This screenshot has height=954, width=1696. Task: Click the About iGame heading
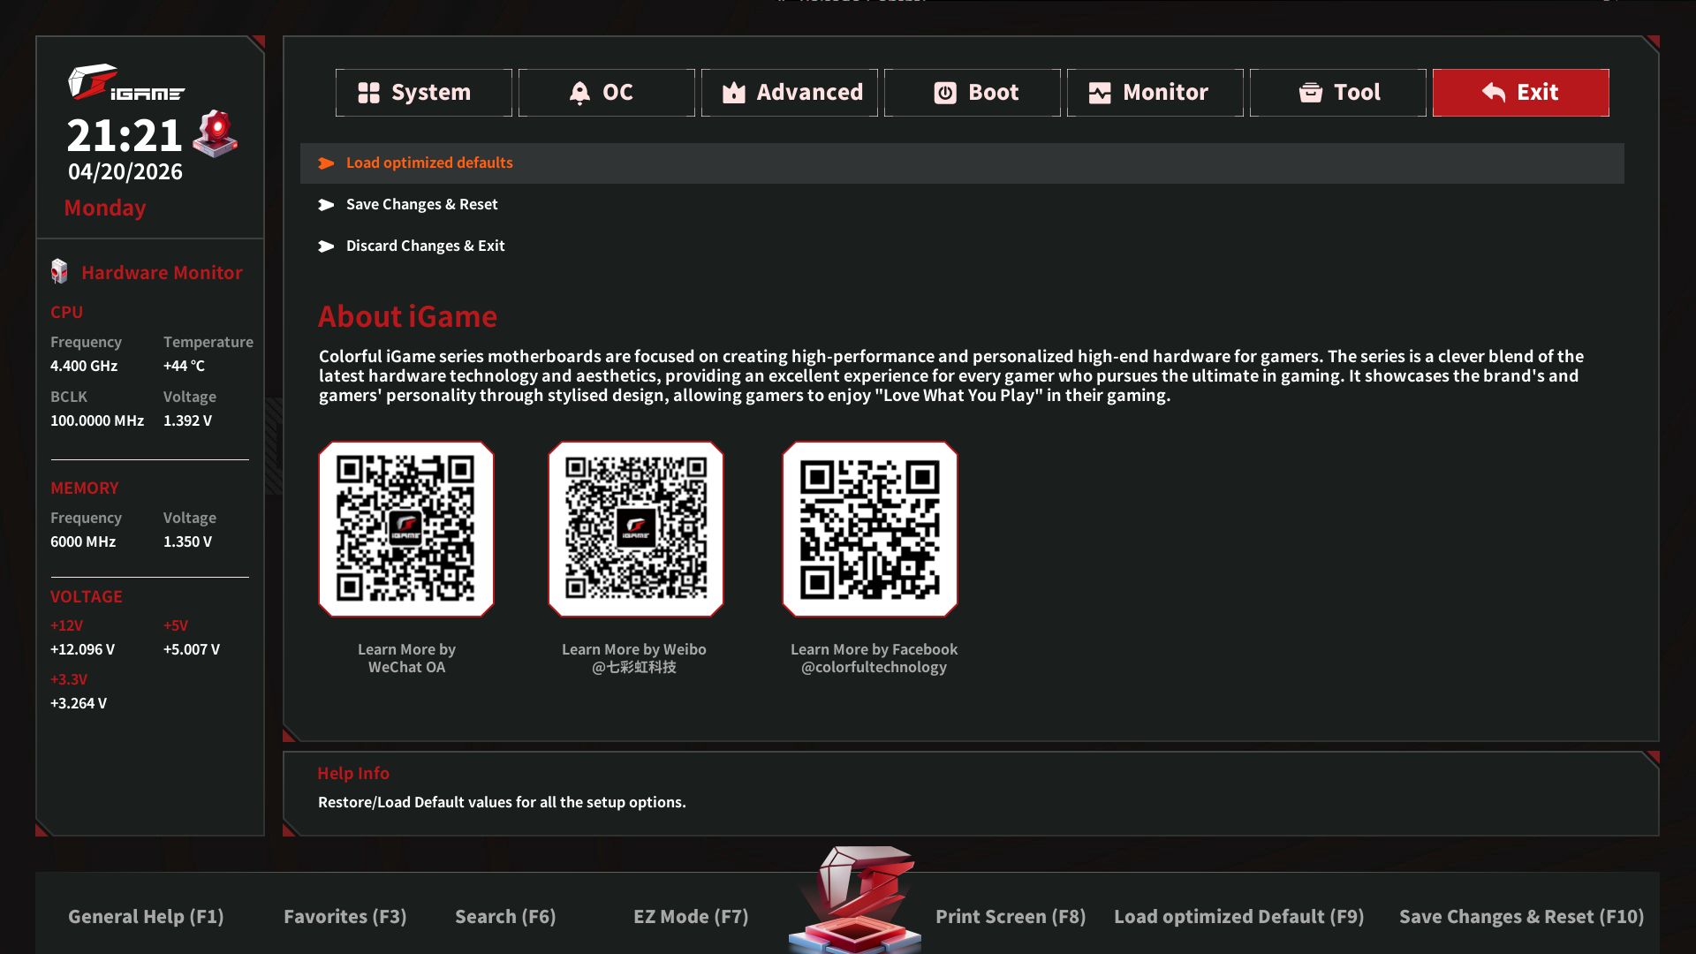pos(407,316)
